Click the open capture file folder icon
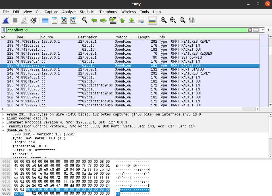272x196 pixels. [45, 20]
